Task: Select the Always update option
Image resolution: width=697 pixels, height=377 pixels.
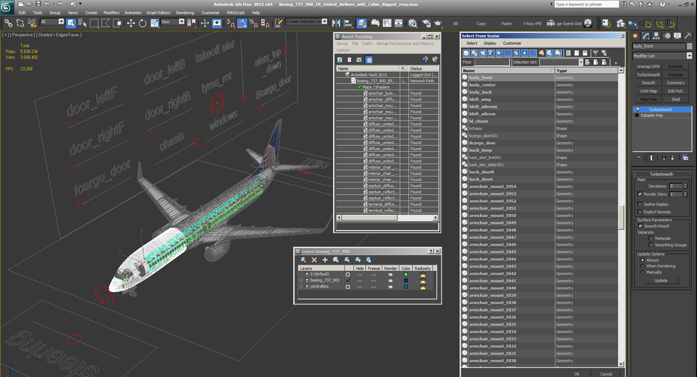Action: [642, 260]
